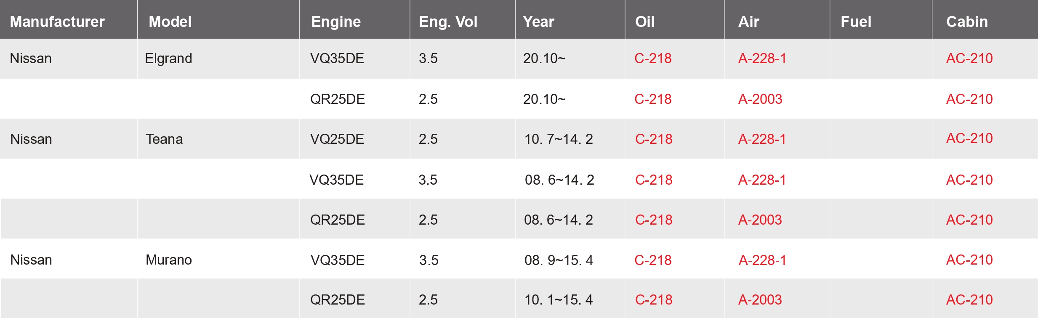Click the Model column header
Screen dimensions: 1038x318
[170, 21]
